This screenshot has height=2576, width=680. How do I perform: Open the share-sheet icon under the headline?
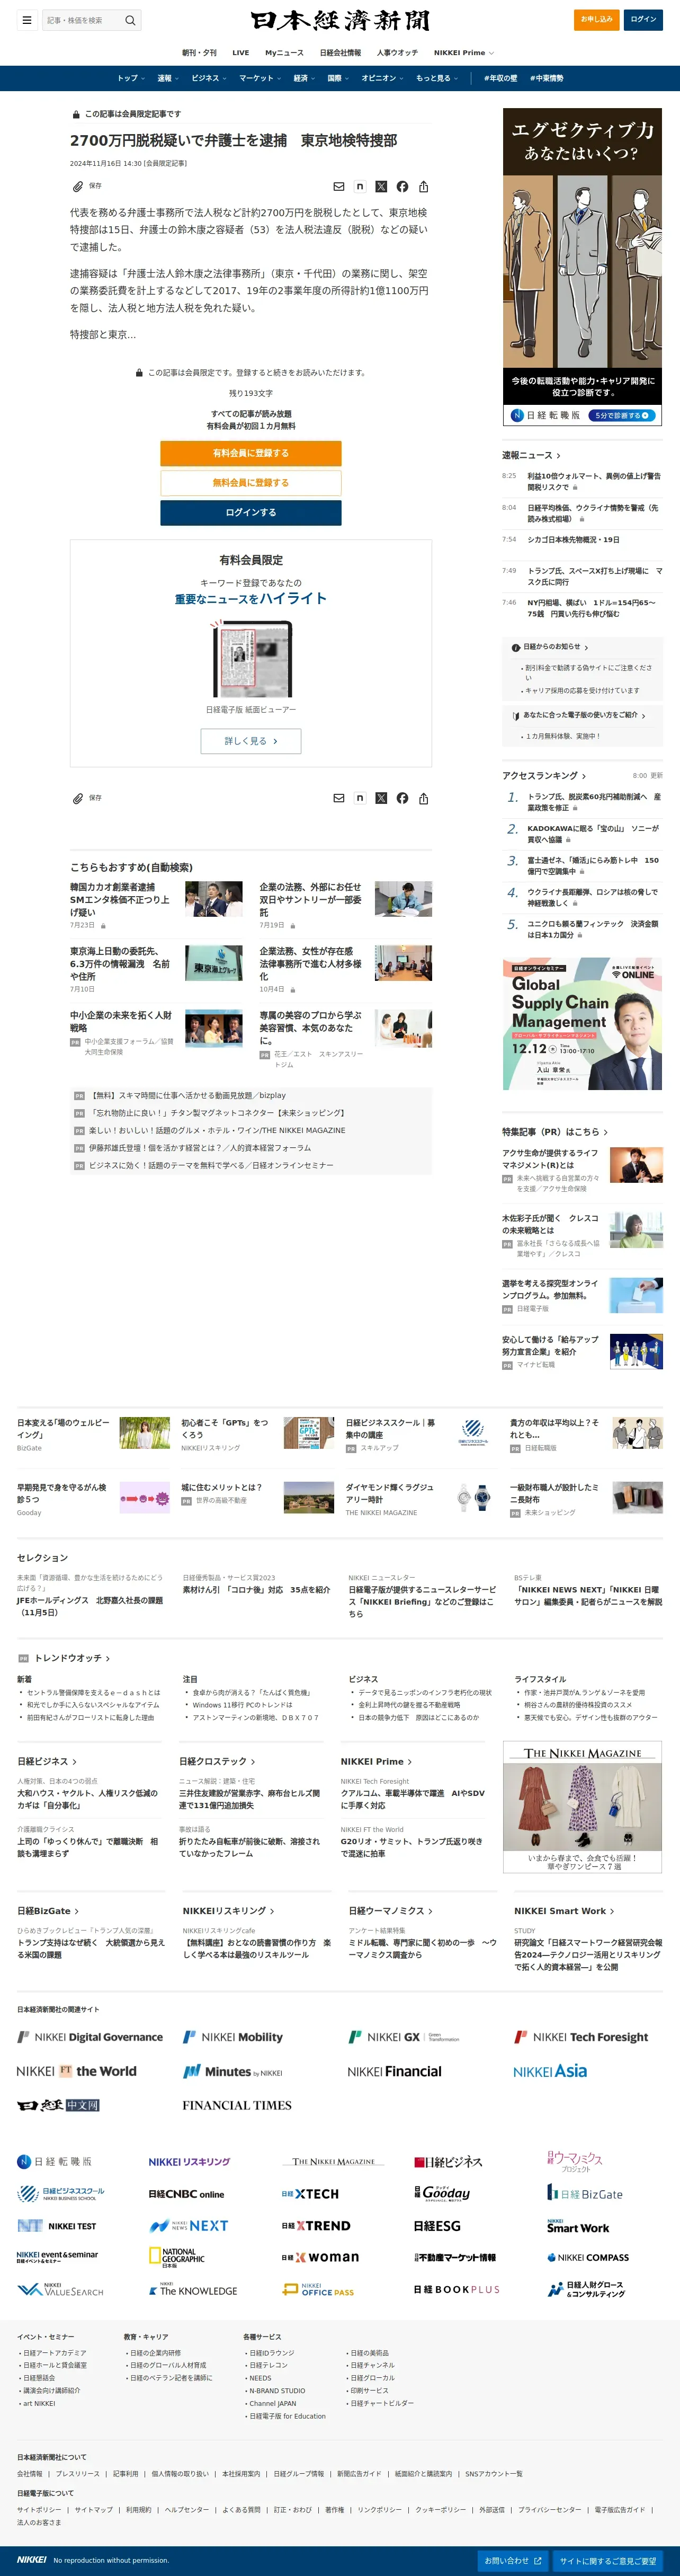pos(424,187)
